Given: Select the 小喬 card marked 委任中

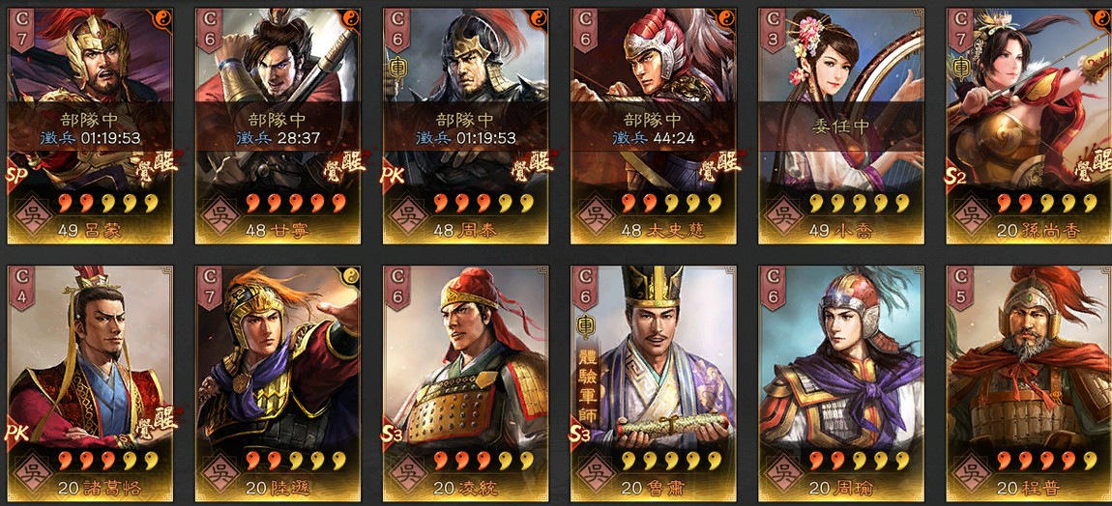Looking at the screenshot, I should point(841,126).
